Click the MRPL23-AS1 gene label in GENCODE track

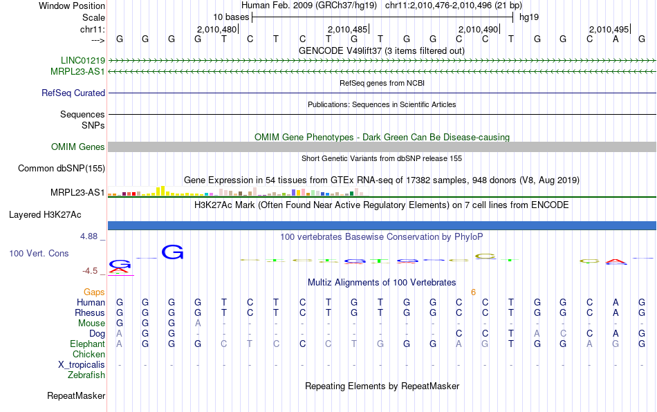tap(77, 72)
